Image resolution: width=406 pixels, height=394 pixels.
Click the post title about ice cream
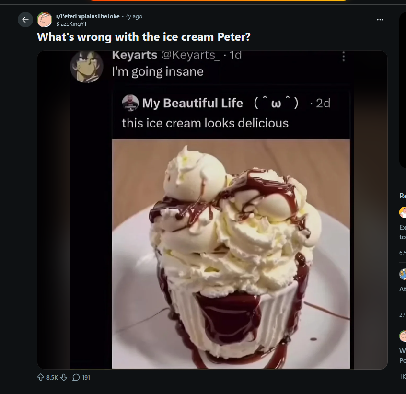pos(144,37)
